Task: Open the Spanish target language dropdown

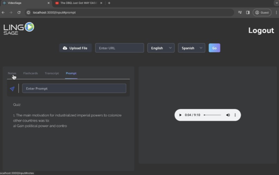Action: 191,48
